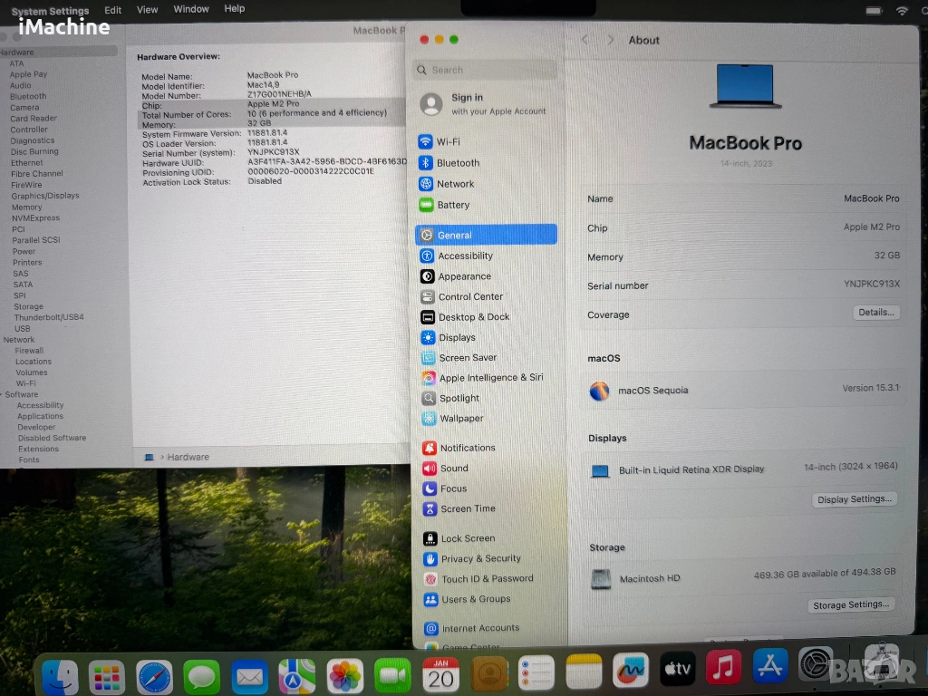Open the Wi-Fi settings pane
The image size is (928, 696).
(x=448, y=142)
